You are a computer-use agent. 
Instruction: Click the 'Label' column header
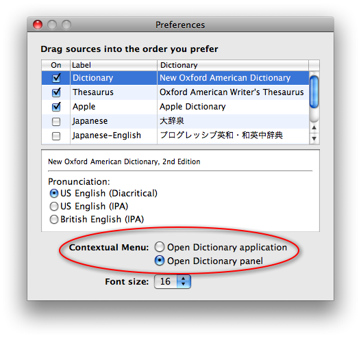[114, 65]
